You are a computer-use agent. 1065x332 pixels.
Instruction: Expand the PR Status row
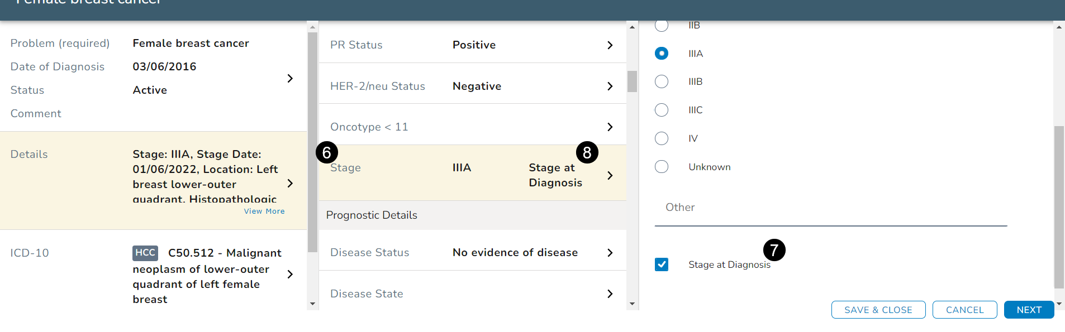[x=610, y=45]
